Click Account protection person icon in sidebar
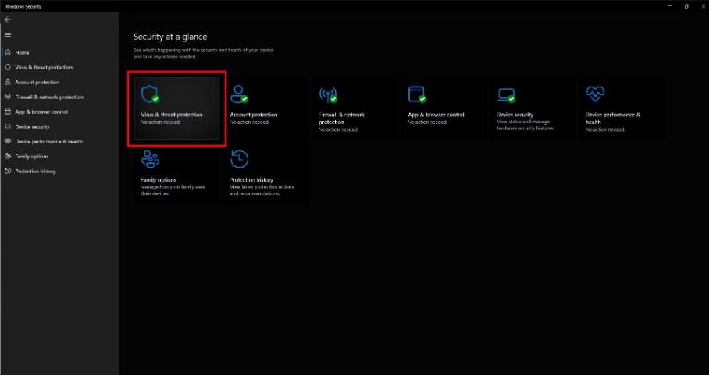This screenshot has width=709, height=375. pos(8,82)
